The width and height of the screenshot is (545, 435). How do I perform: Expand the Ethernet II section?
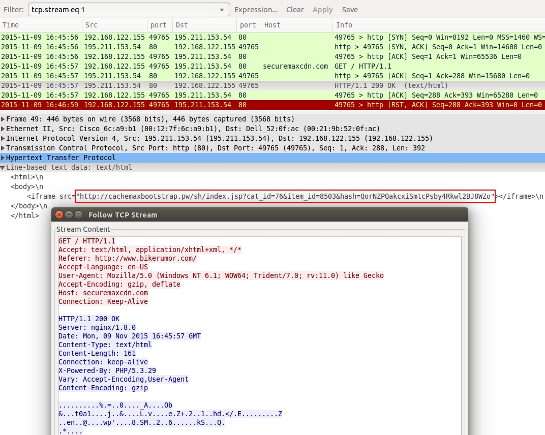tap(3, 129)
